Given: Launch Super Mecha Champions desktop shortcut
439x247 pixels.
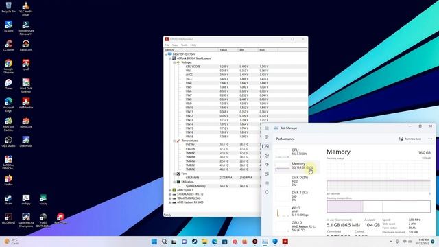Looking at the screenshot, I should tap(26, 220).
